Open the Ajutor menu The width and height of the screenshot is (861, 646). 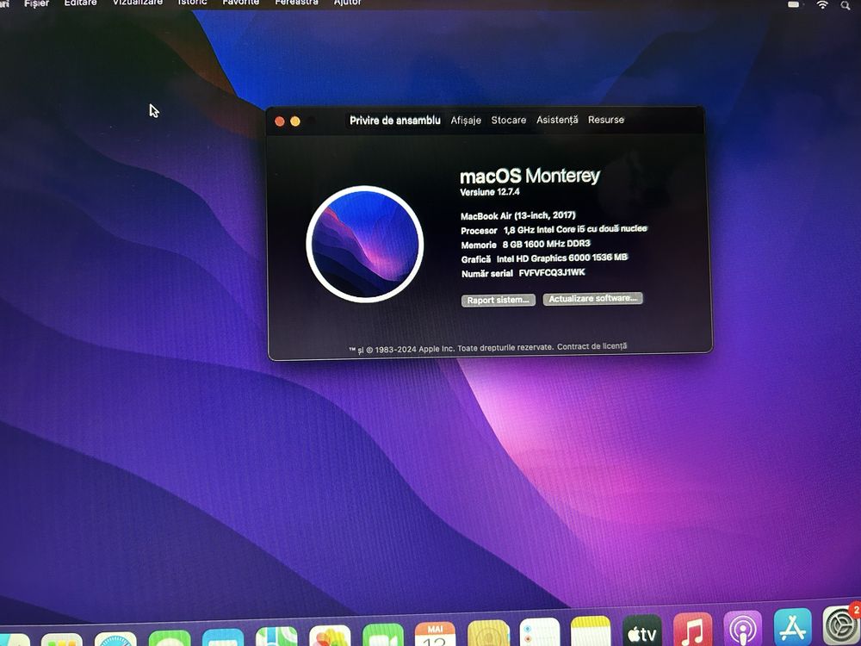click(x=348, y=3)
